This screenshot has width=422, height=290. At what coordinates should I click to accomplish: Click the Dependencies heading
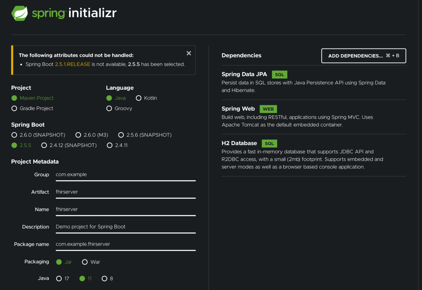(x=241, y=56)
